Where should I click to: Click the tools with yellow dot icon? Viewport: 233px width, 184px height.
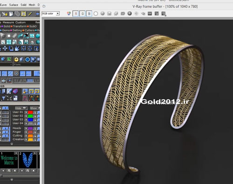[5, 14]
